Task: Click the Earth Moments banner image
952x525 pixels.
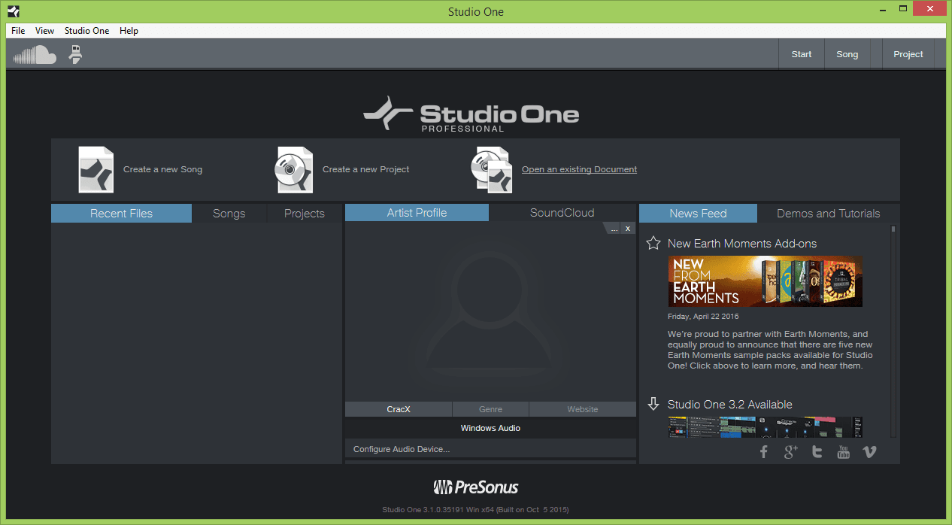Action: click(x=765, y=281)
